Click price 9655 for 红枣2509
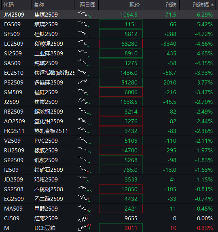This screenshot has width=218, height=232. [131, 218]
